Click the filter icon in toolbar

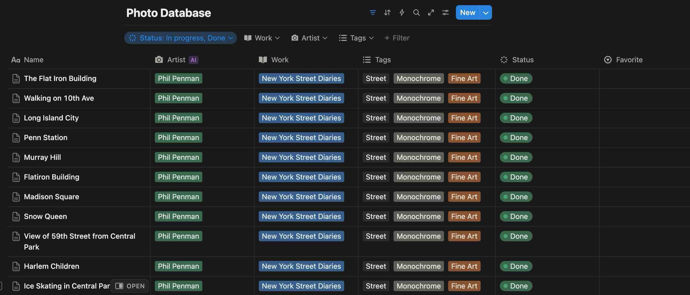(373, 12)
